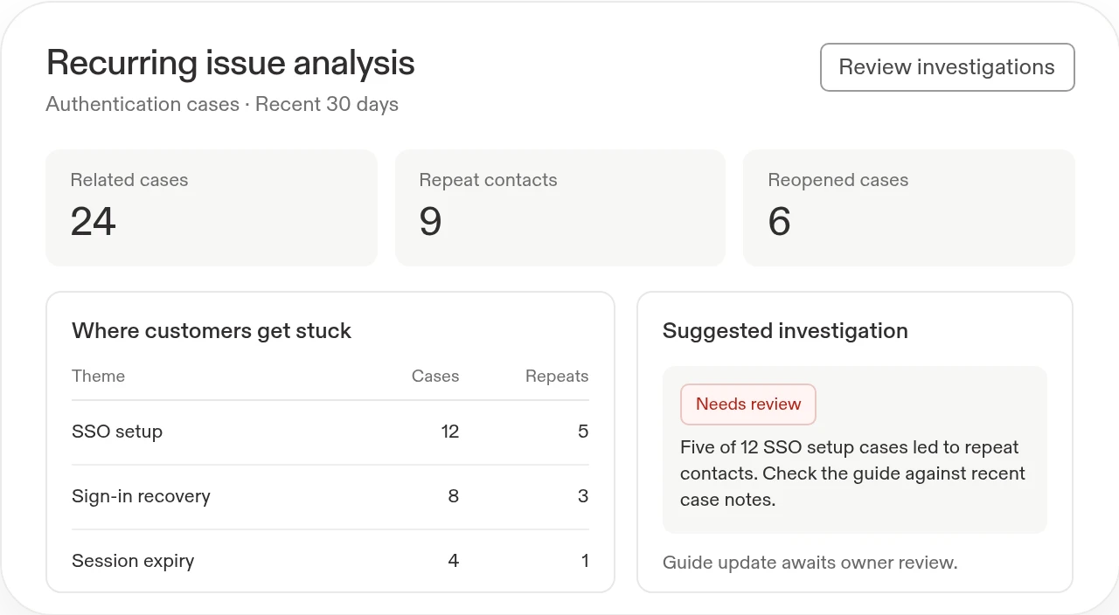Click 'Guide update awaits owner review.' text
The image size is (1119, 615).
tap(810, 563)
